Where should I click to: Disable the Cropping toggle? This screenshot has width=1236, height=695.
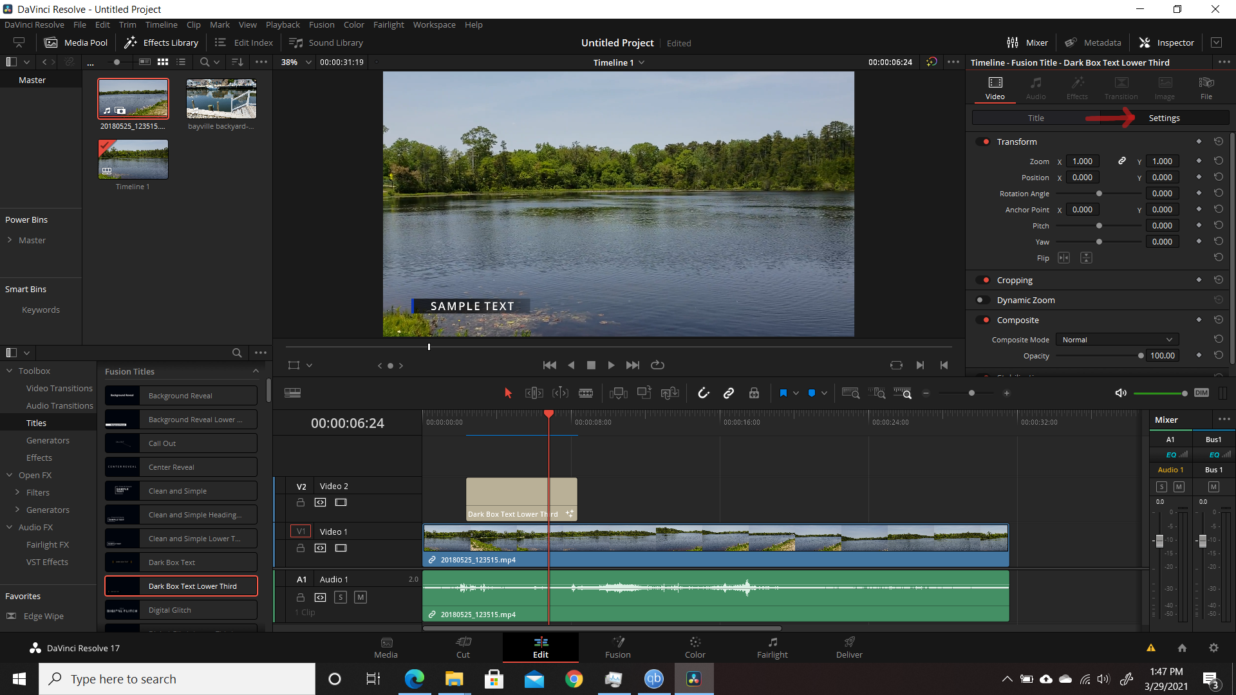[x=982, y=280]
